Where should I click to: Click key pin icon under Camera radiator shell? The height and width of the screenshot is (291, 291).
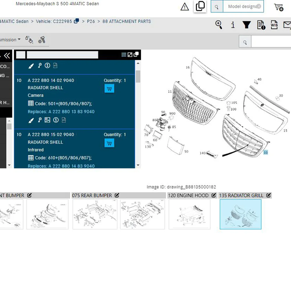40,120
